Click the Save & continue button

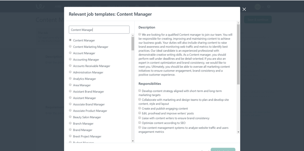tap(258, 20)
